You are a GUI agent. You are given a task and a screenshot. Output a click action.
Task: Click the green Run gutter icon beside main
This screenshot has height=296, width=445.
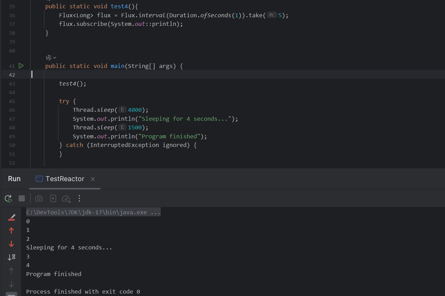pos(21,66)
